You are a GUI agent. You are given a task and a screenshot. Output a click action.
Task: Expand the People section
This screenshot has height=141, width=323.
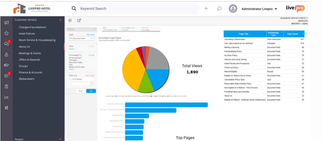[60, 138]
